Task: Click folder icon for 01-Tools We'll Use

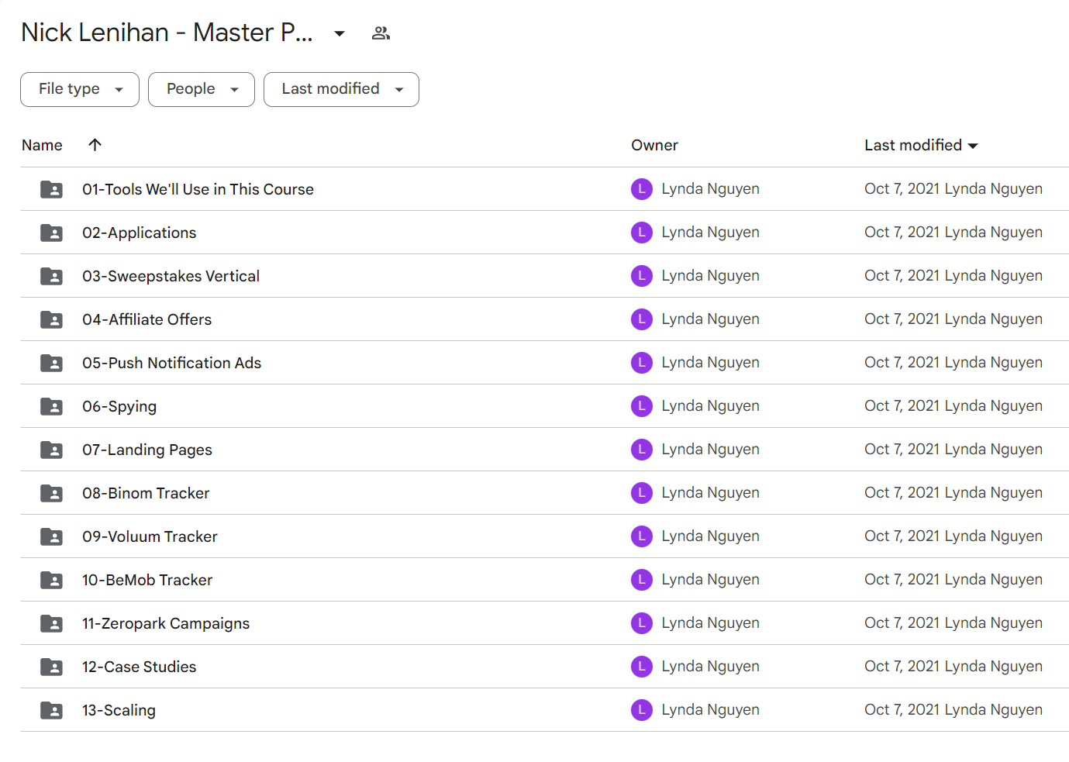Action: coord(52,189)
